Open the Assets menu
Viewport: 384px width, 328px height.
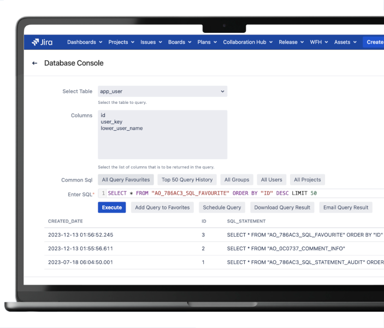tap(345, 42)
